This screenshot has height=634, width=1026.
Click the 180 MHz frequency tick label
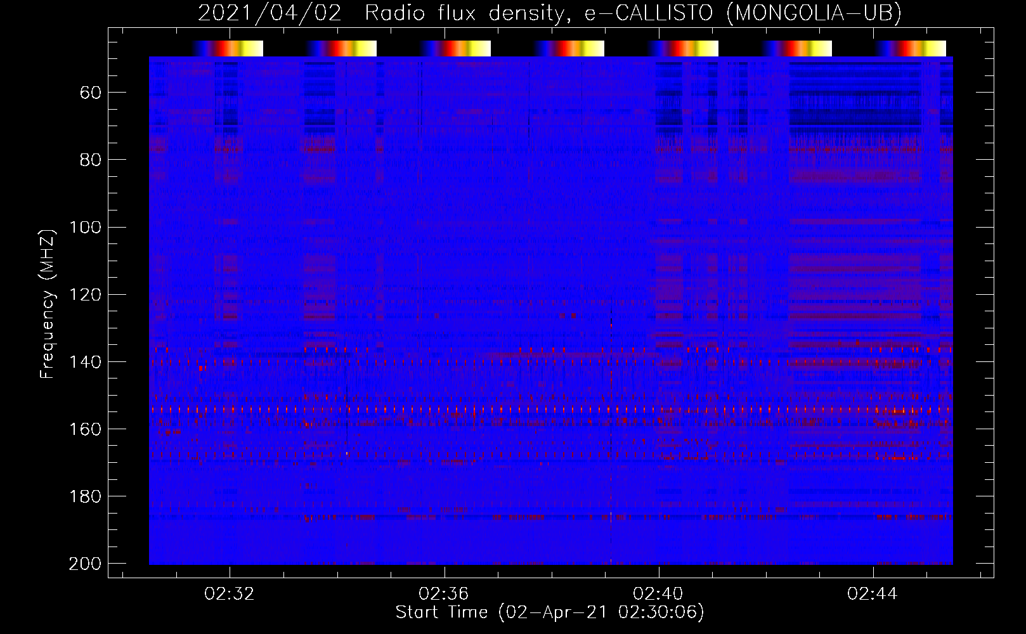tap(85, 496)
